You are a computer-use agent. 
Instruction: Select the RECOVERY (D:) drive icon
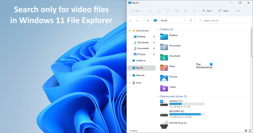pos(164,115)
